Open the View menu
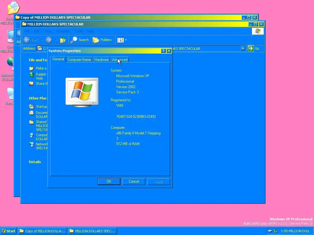Viewport: 314px width, 235px height. (48, 31)
